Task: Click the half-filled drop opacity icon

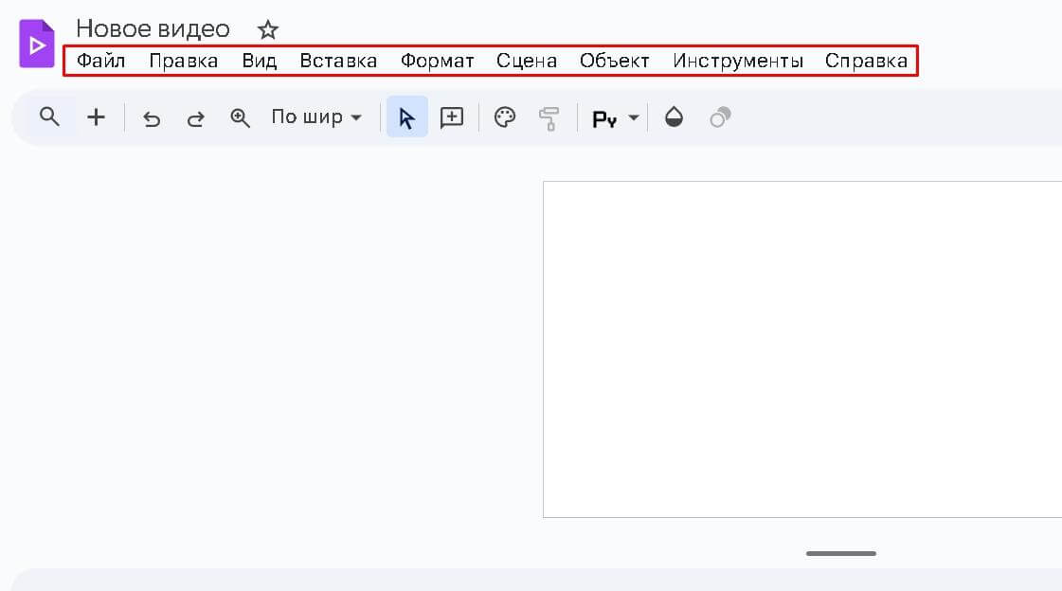Action: click(674, 117)
